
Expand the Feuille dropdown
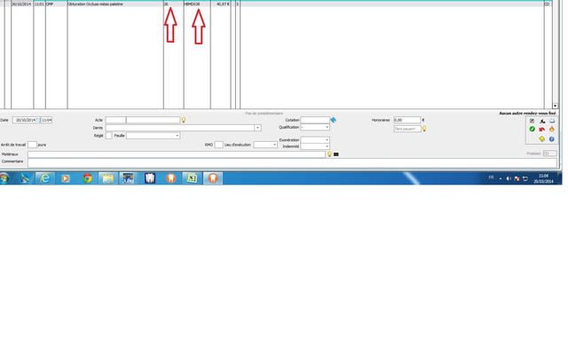coord(177,136)
